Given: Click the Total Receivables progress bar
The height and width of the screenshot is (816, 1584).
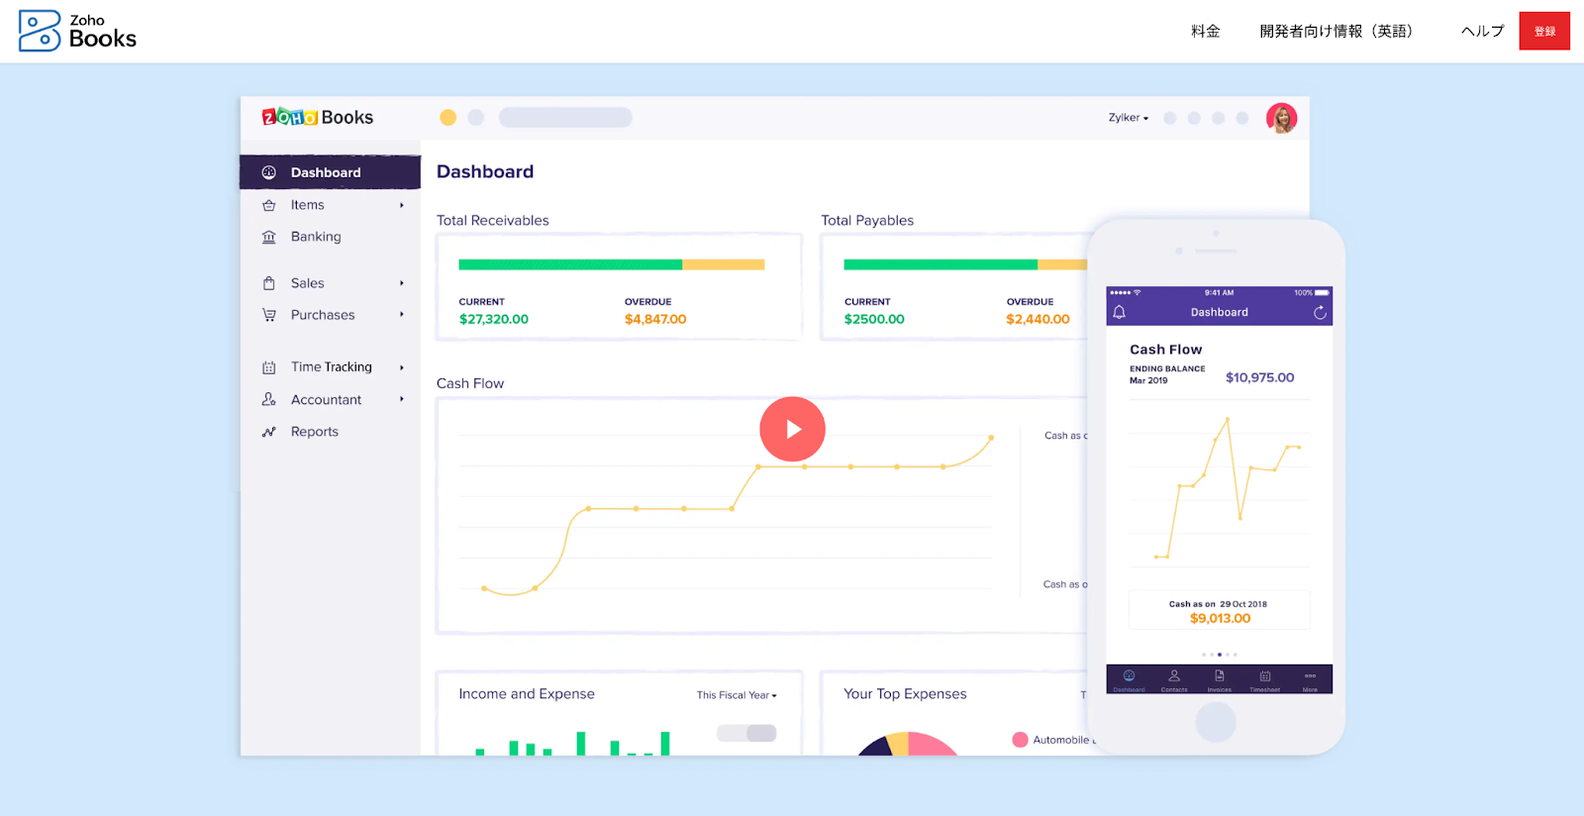Looking at the screenshot, I should [612, 264].
